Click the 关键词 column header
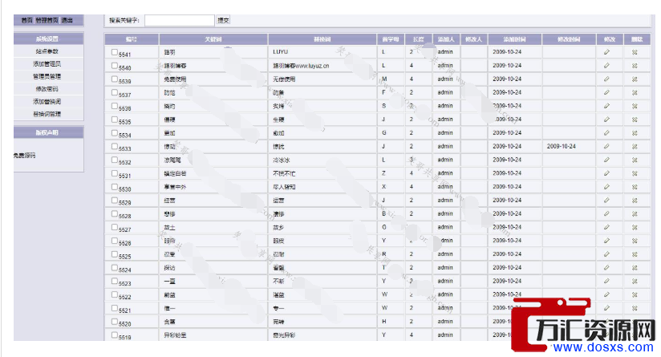This screenshot has height=357, width=661. pyautogui.click(x=213, y=39)
